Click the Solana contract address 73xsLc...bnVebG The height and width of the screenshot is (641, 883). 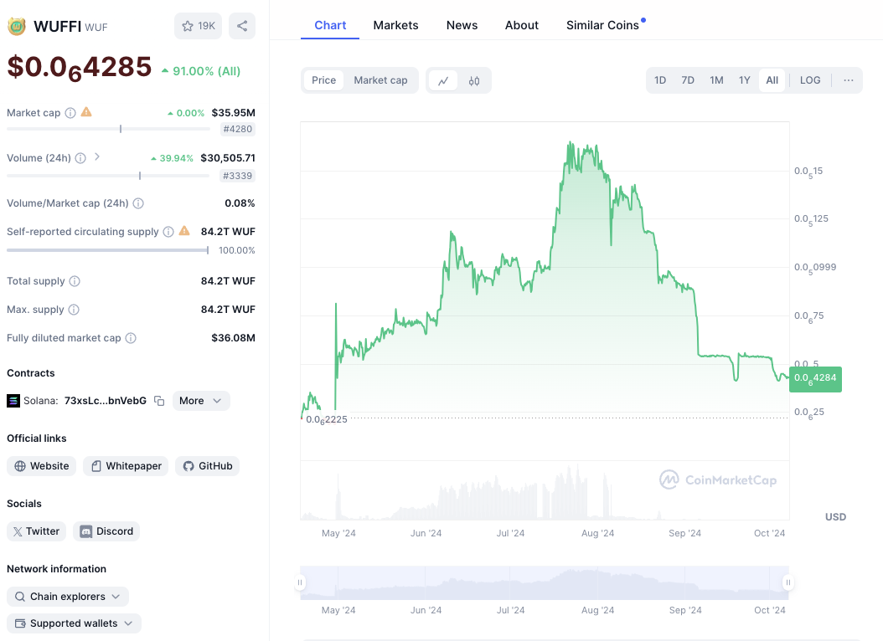tap(106, 401)
